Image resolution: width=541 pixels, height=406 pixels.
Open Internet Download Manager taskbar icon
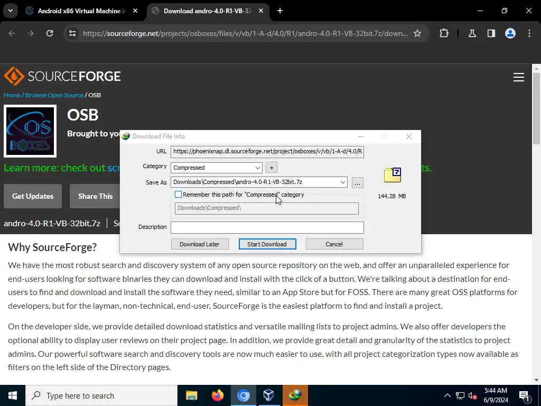tap(295, 395)
